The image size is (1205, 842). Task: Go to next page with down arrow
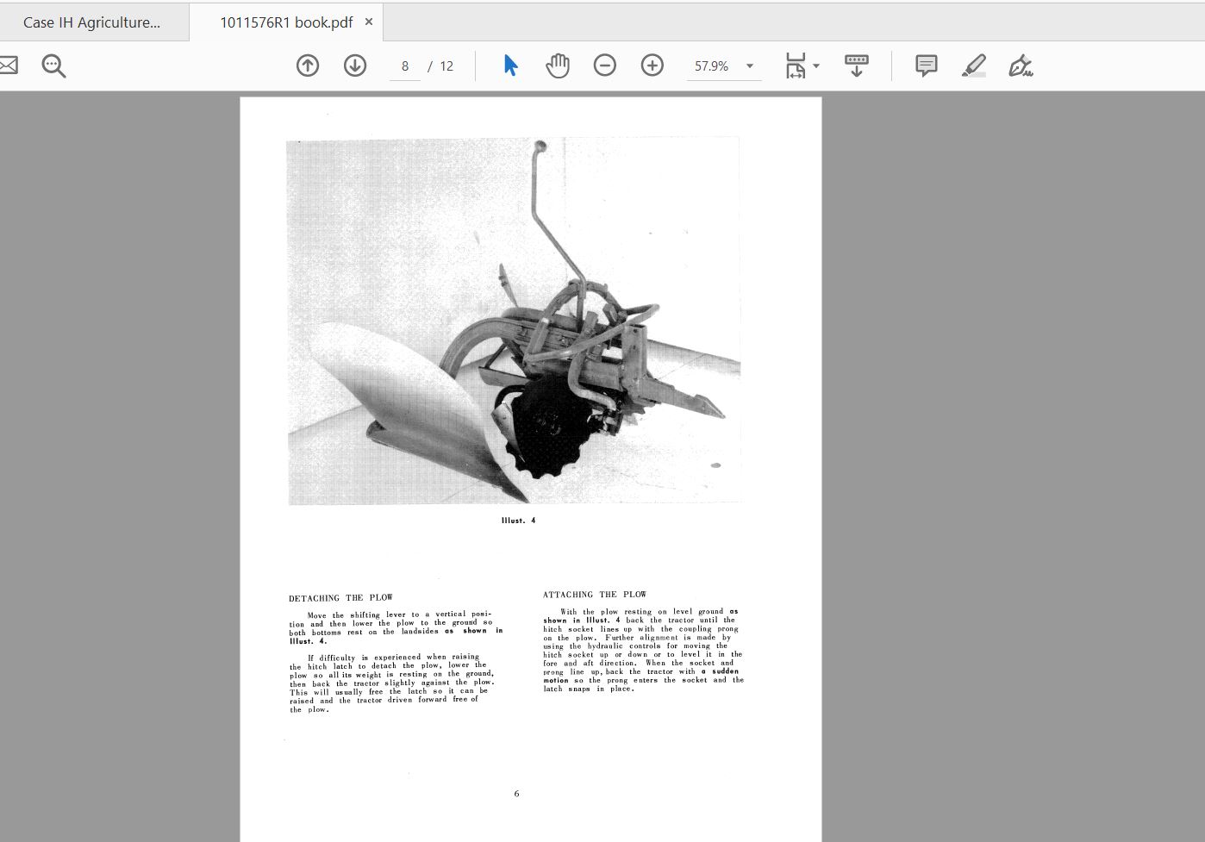[355, 65]
